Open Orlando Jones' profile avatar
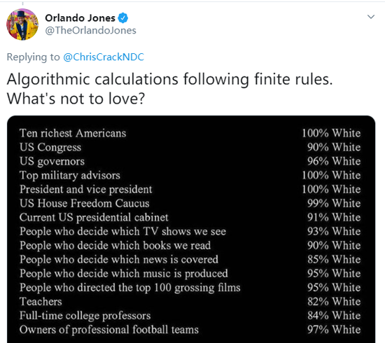 (22, 24)
